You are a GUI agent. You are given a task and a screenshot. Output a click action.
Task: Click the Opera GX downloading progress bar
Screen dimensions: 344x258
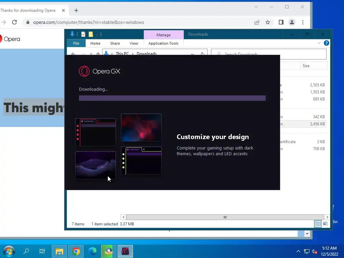click(172, 98)
